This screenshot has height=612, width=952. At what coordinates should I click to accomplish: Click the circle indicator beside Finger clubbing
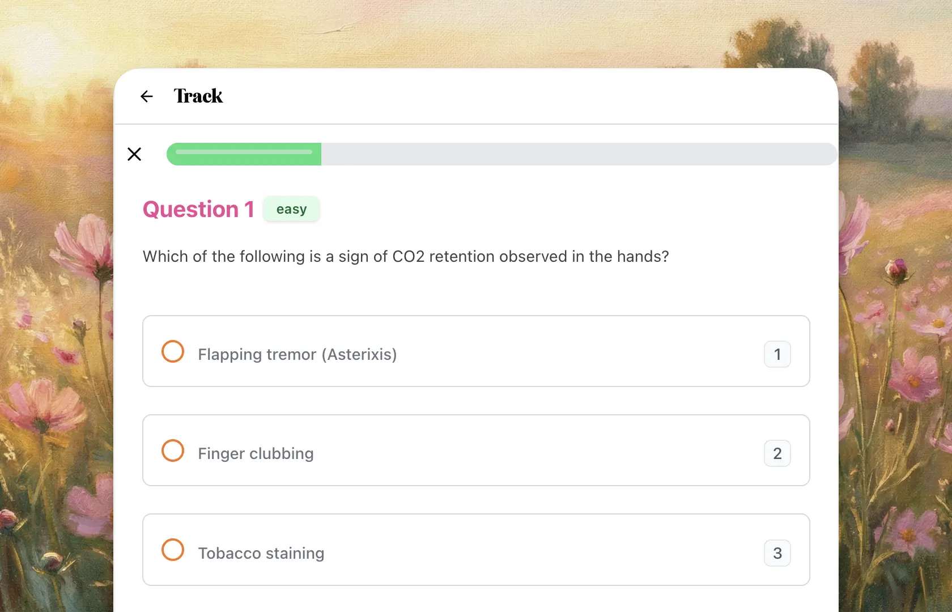(172, 450)
